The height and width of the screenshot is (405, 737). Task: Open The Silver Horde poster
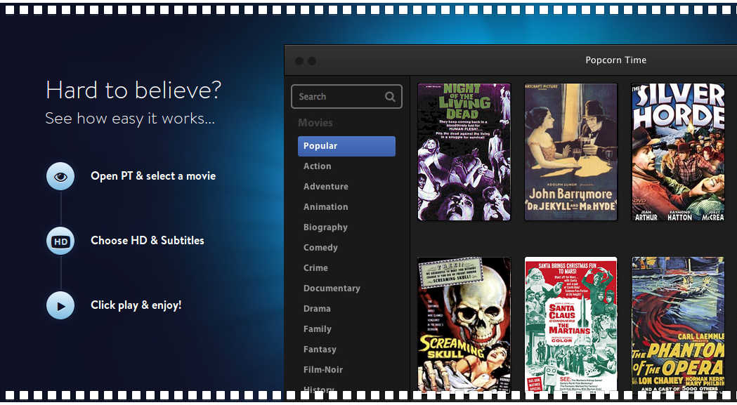pos(677,152)
